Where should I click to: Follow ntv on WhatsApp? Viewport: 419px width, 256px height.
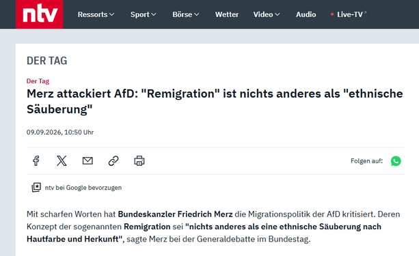pyautogui.click(x=396, y=161)
